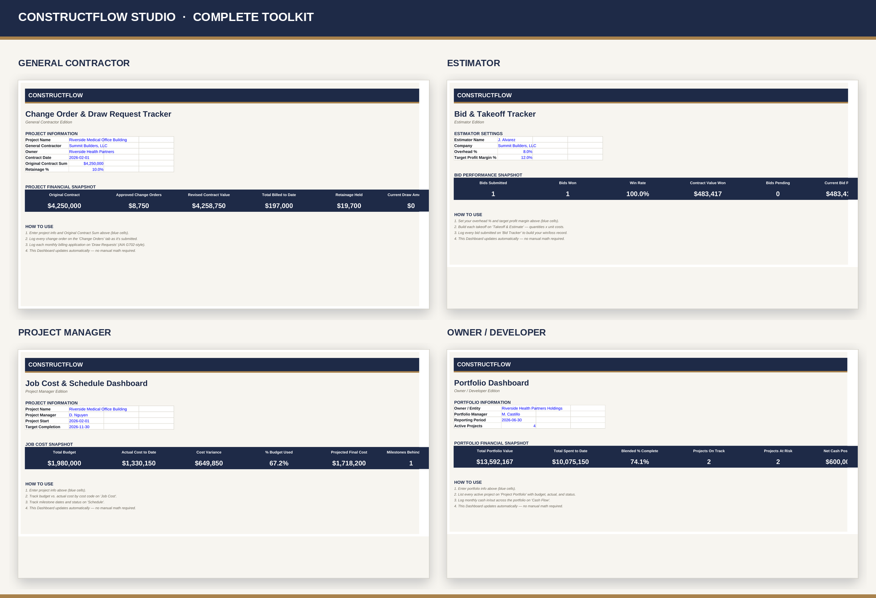Screen dimensions: 876x598
Task: Click the Projects At Risk value
Action: 778,462
